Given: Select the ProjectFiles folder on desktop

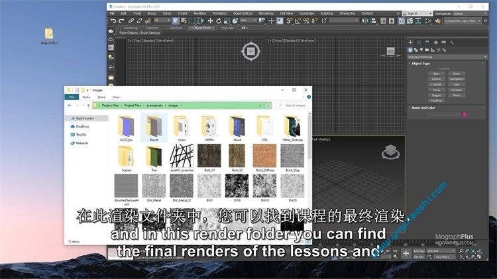Looking at the screenshot, I should tap(49, 36).
